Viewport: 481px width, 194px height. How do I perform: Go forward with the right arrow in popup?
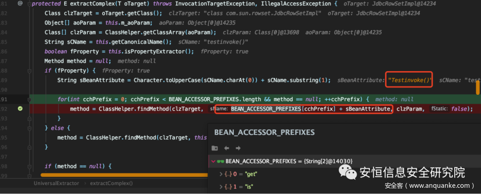(238, 148)
